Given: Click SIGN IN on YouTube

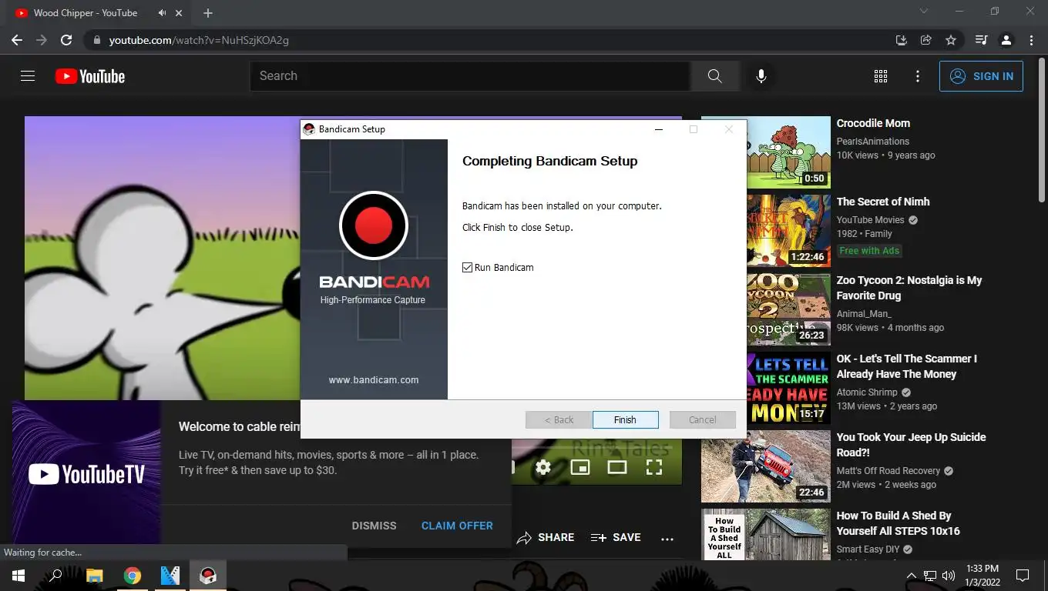Looking at the screenshot, I should click(x=981, y=76).
